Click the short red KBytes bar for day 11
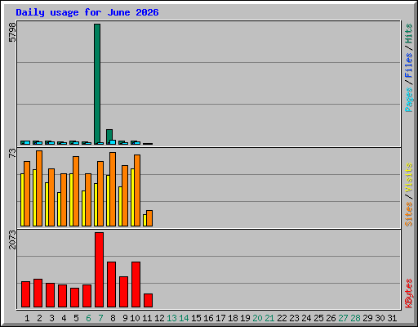The width and height of the screenshot is (418, 327). 148,300
